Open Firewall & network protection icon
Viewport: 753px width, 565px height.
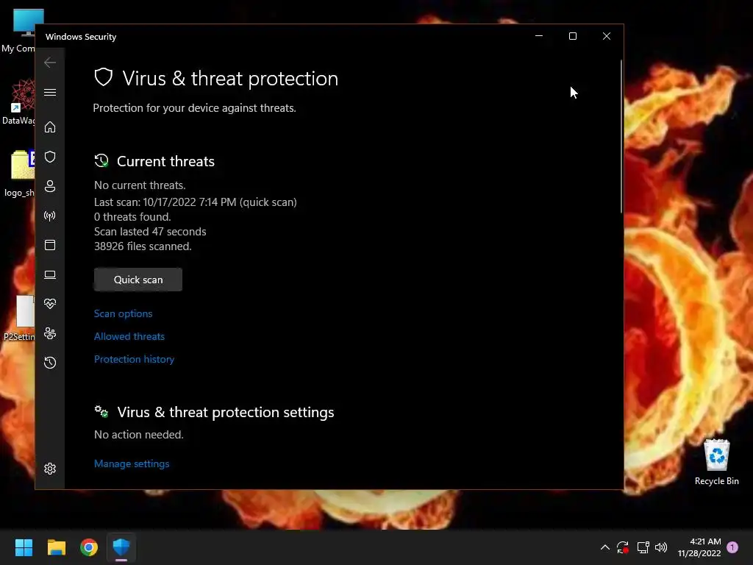pyautogui.click(x=50, y=216)
